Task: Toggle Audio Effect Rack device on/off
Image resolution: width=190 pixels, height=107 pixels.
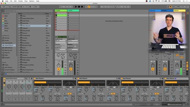Action: pos(4,78)
